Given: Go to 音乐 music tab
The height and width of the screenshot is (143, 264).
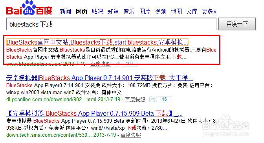Looking at the screenshot, I should 129,11.
